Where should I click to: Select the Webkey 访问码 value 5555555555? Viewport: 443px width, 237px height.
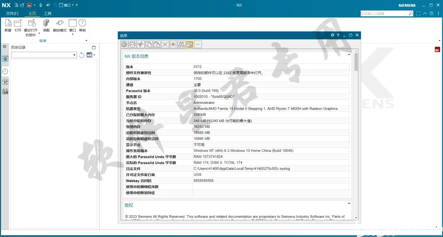click(x=203, y=181)
